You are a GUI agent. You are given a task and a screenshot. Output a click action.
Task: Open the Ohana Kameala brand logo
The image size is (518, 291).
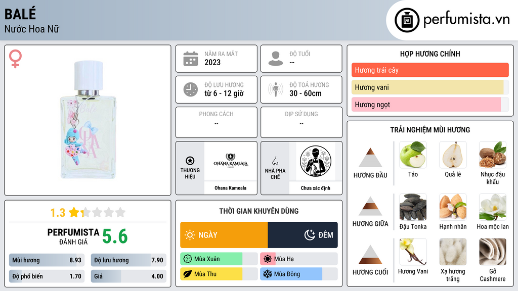[x=231, y=161]
